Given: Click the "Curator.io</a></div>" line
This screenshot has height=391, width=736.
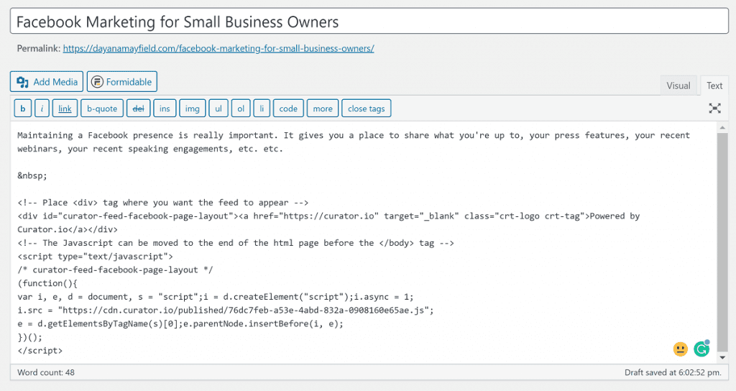Looking at the screenshot, I should (68, 229).
